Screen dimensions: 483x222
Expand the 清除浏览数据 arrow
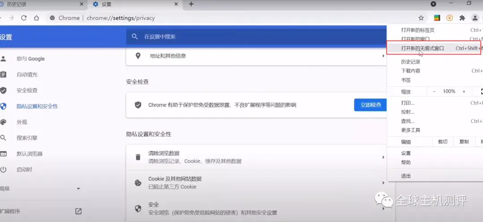point(383,157)
